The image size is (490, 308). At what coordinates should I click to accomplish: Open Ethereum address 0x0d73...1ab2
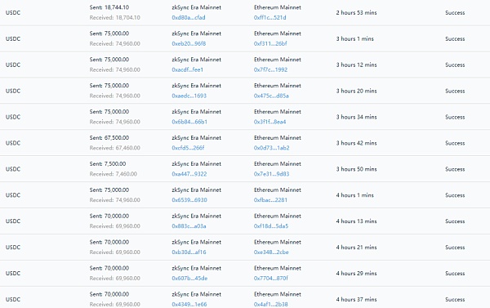click(x=272, y=148)
